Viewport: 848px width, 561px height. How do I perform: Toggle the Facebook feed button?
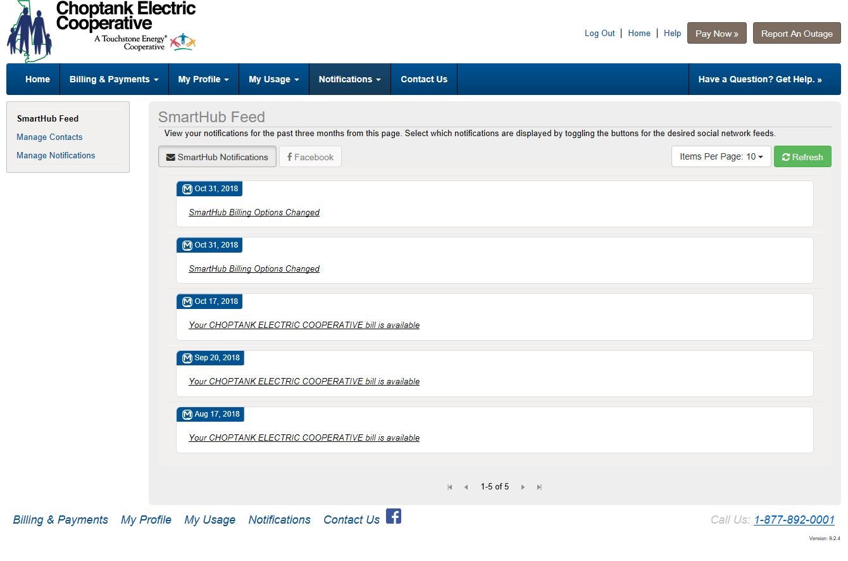click(x=310, y=157)
